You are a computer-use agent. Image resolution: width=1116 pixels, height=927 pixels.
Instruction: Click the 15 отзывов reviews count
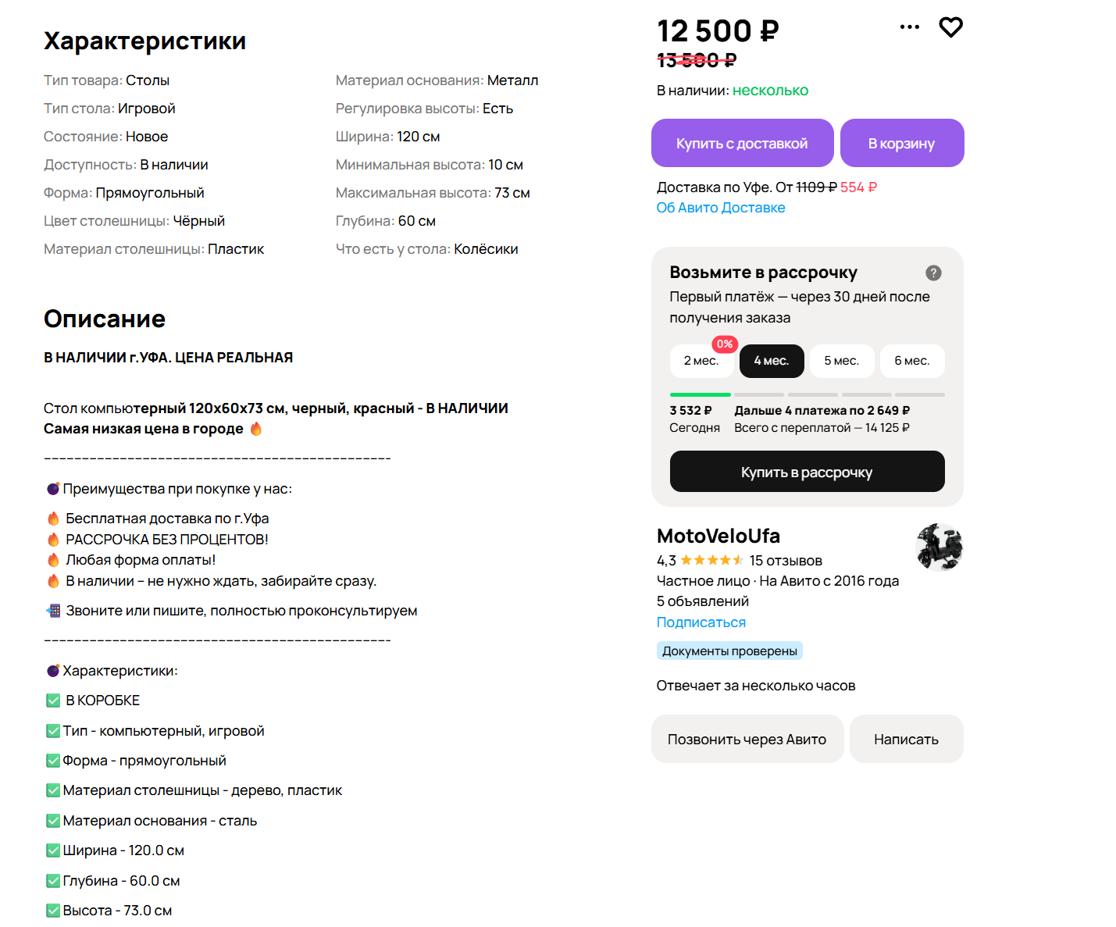(786, 561)
